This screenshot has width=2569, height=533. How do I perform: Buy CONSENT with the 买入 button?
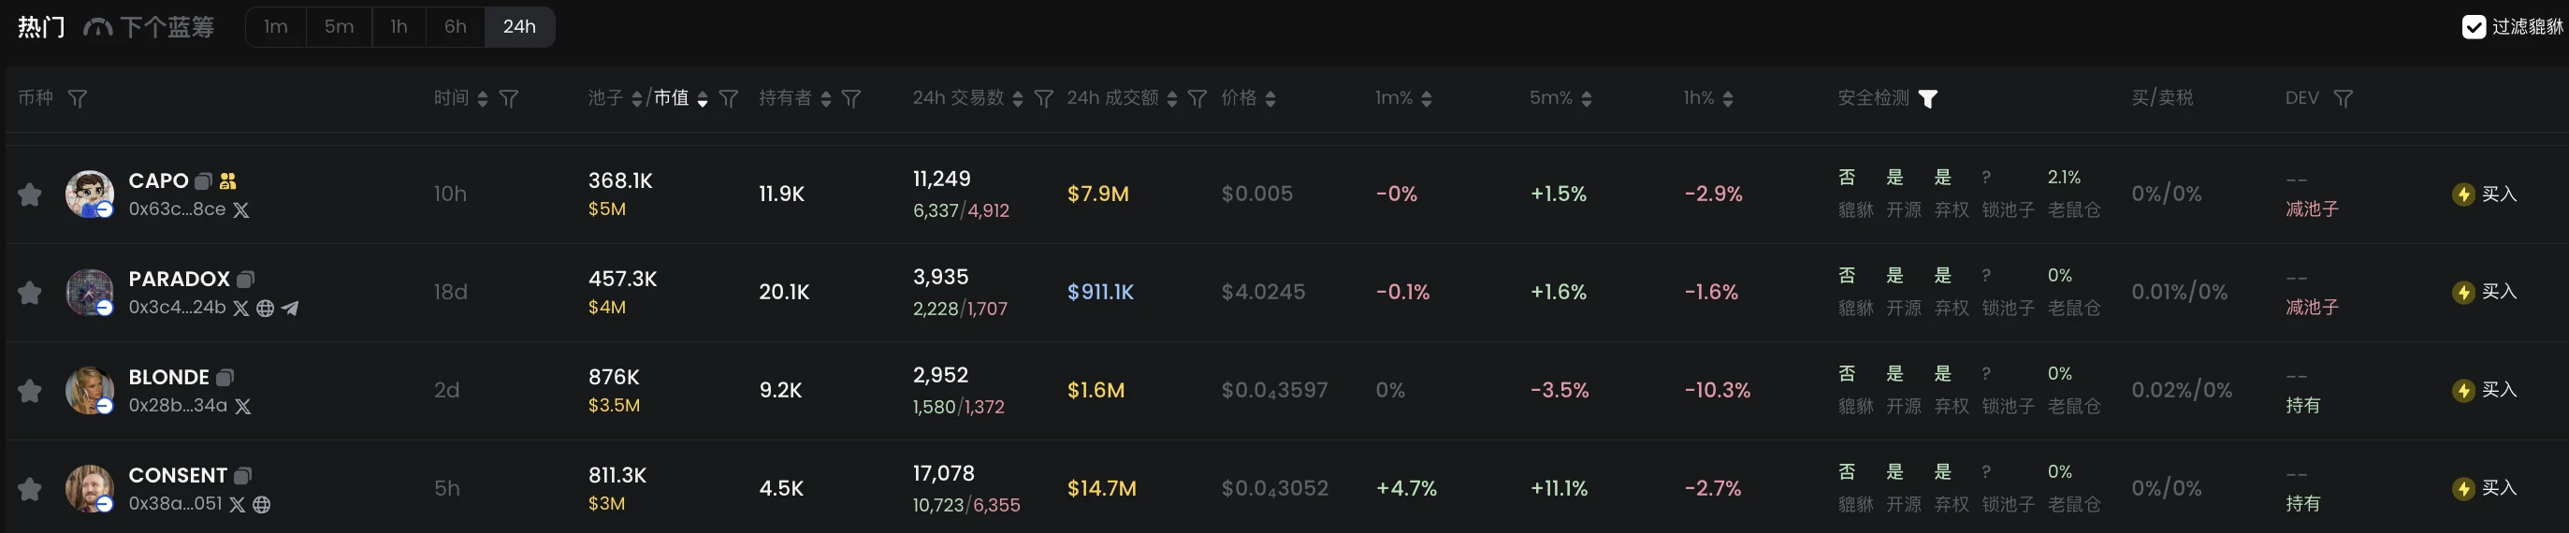[2485, 488]
